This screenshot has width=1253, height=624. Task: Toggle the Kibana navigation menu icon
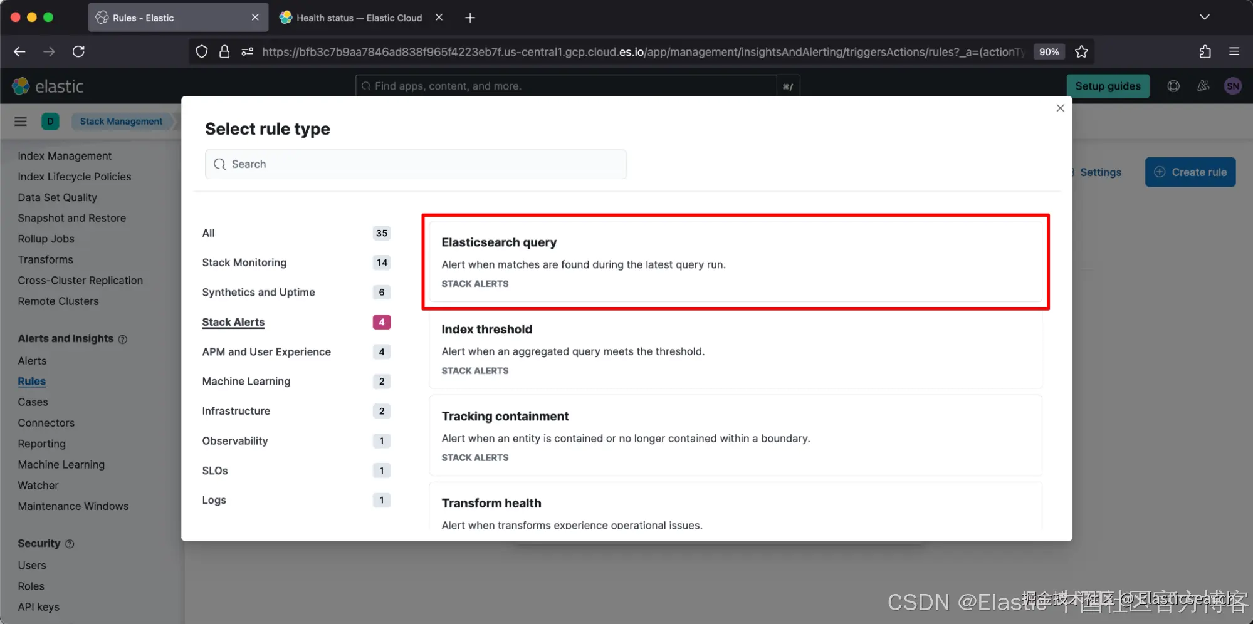(x=21, y=122)
